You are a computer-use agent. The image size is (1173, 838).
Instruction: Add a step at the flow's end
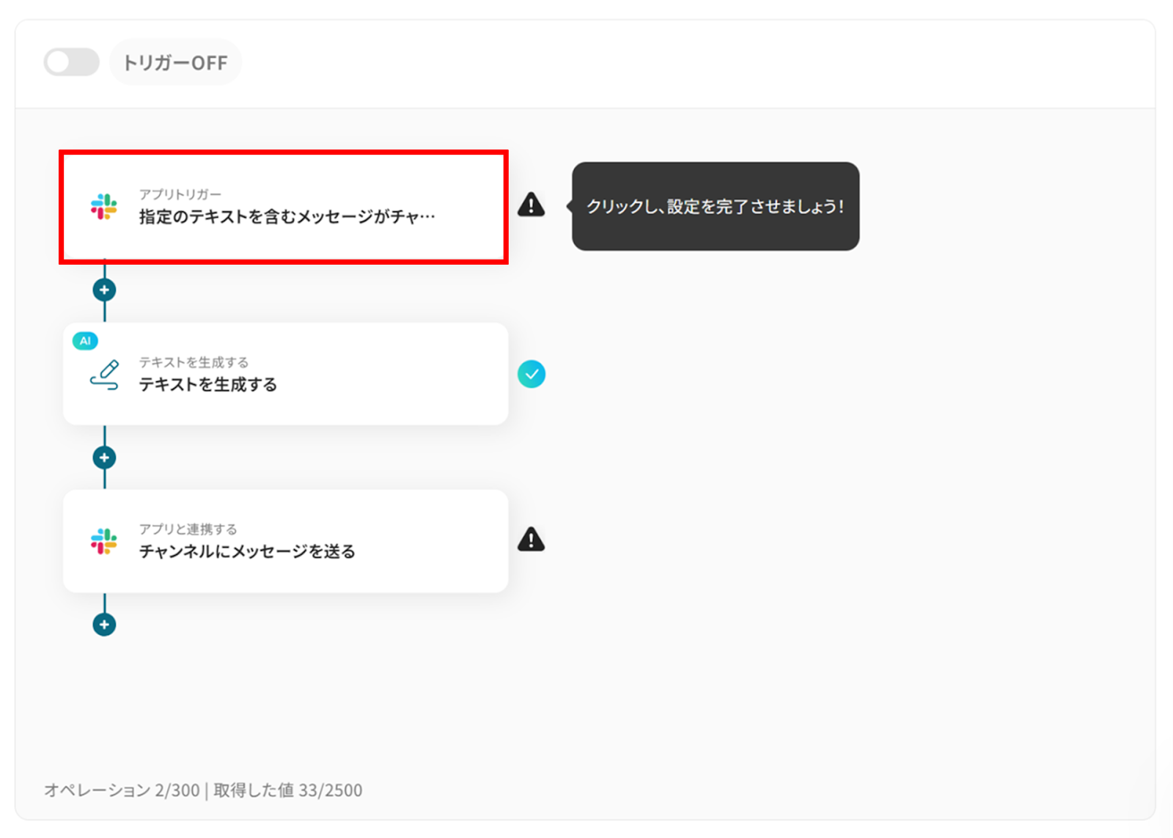click(104, 625)
